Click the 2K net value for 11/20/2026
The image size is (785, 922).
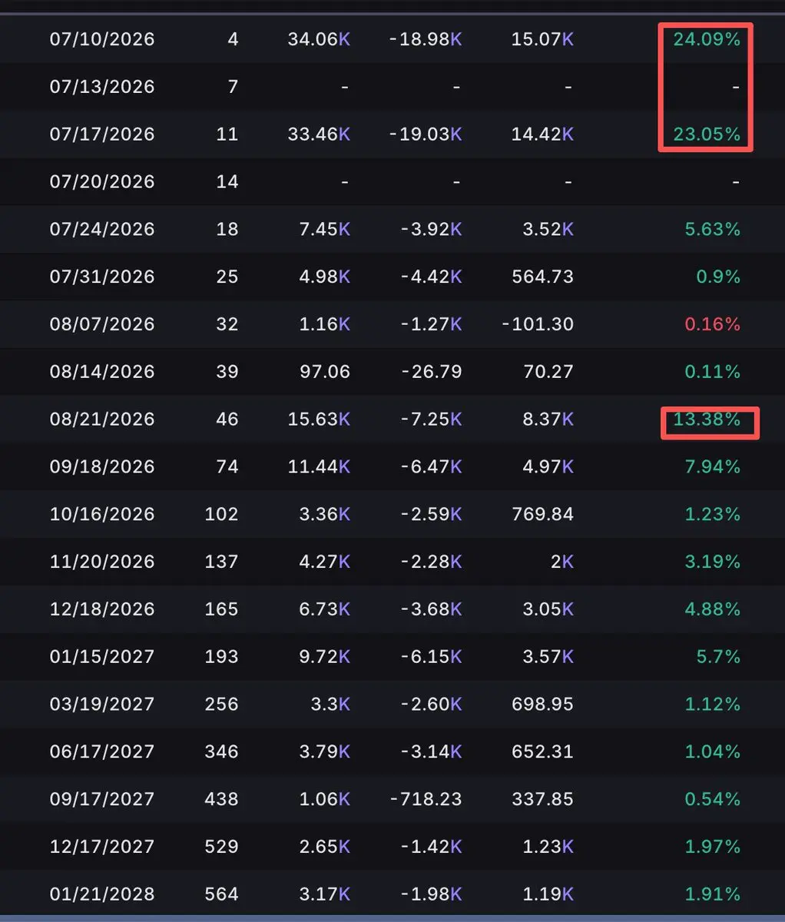(562, 562)
